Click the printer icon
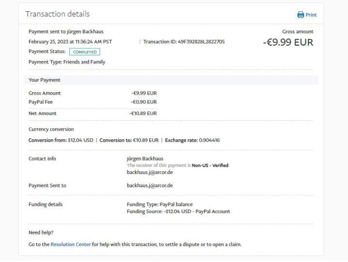 (x=301, y=15)
